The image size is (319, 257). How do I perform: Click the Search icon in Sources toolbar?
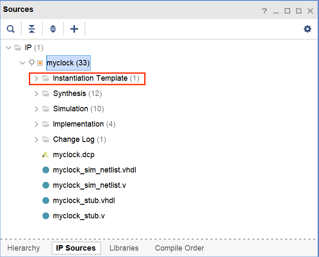point(11,29)
